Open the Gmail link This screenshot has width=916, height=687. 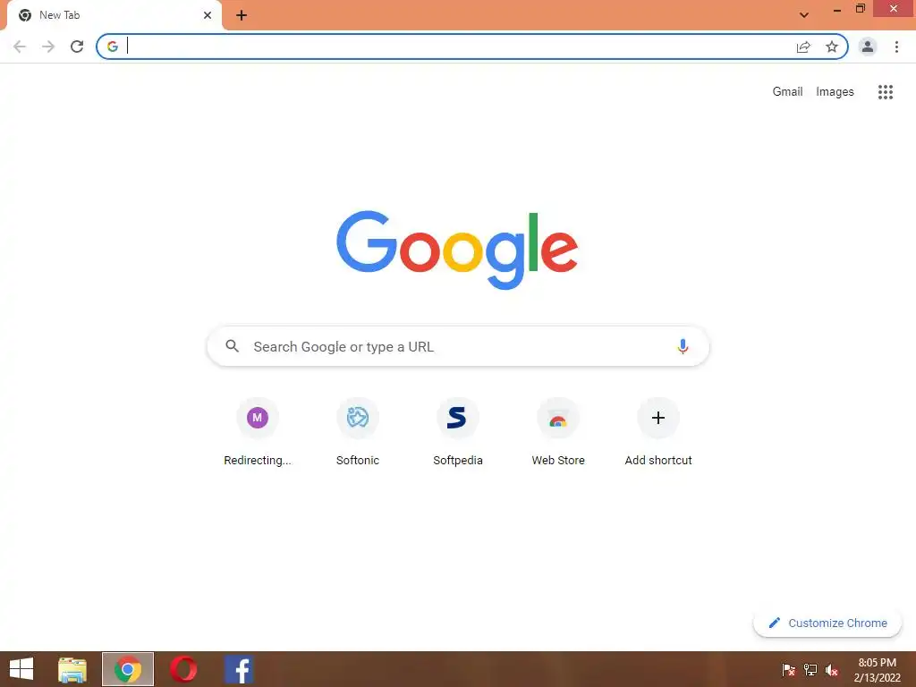(x=787, y=92)
